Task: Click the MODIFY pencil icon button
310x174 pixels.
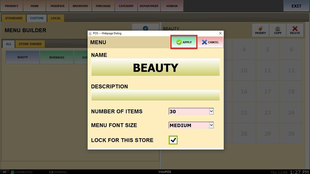Action: point(260,30)
